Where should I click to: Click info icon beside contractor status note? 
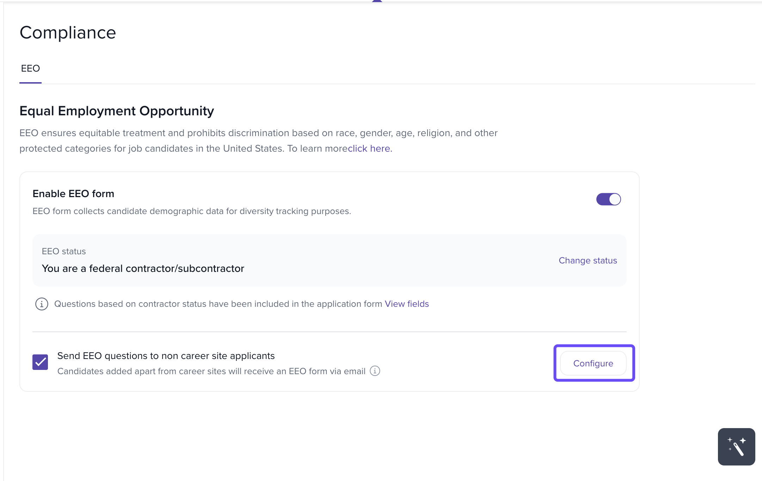coord(42,304)
